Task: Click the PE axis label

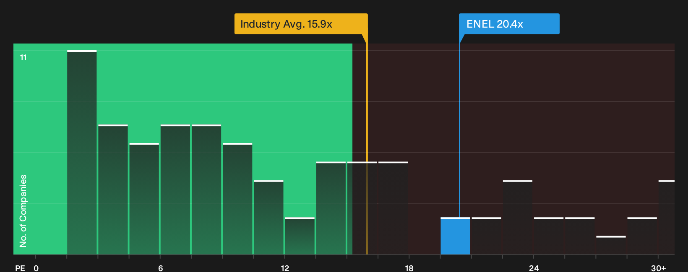Action: click(x=20, y=268)
